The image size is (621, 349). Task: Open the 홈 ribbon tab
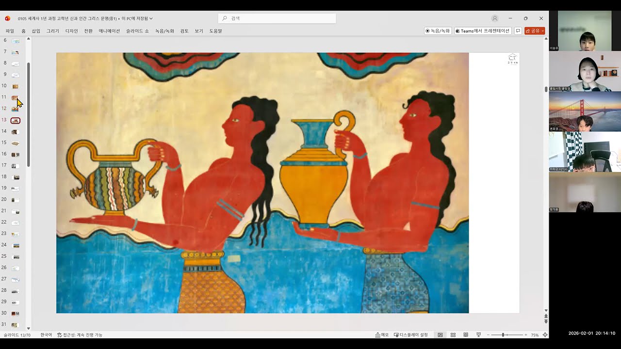23,31
